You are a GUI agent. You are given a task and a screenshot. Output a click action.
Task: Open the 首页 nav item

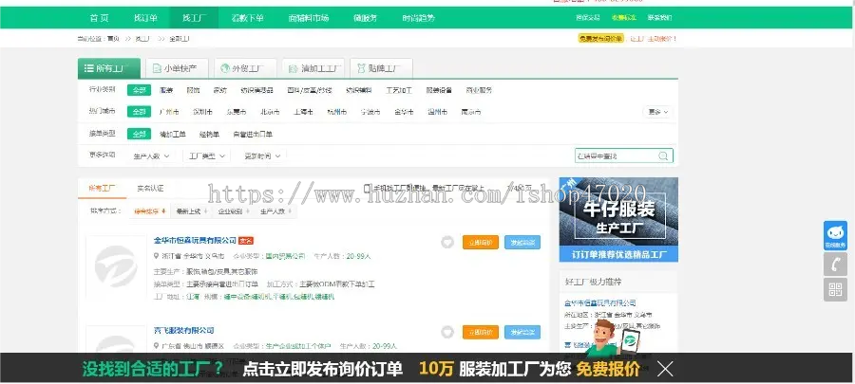[99, 18]
